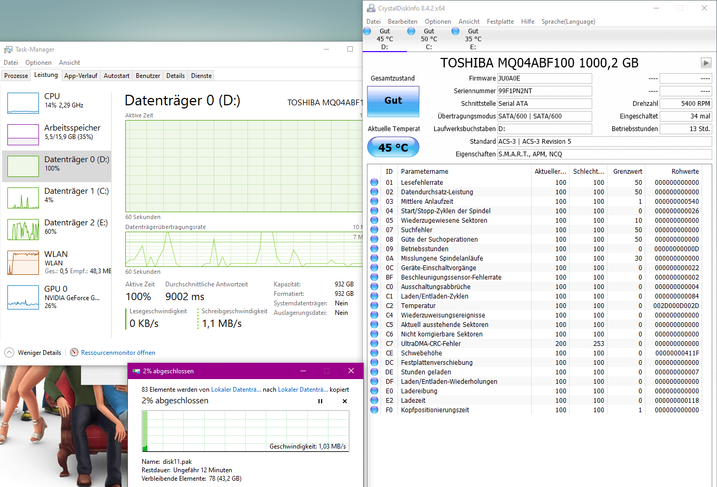Select Datenträger 2 (E:) in the sidebar

click(57, 229)
